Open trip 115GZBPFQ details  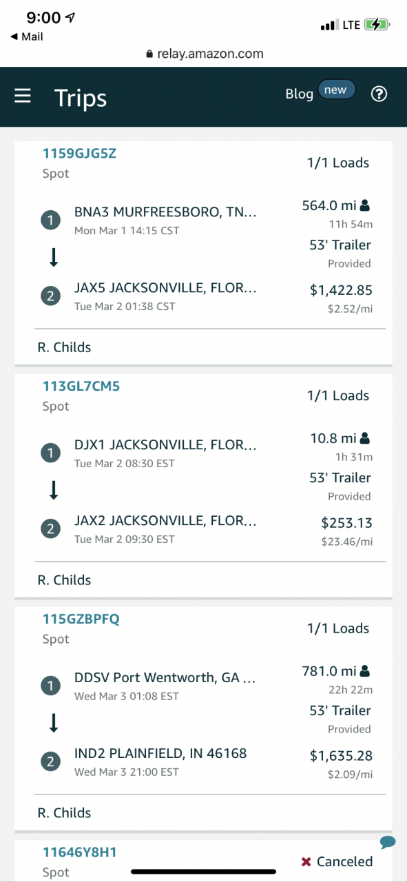(x=81, y=619)
